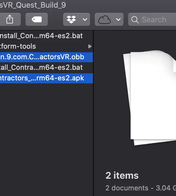This screenshot has height=196, width=176.
Task: Focus the Search input field
Action: pyautogui.click(x=152, y=19)
